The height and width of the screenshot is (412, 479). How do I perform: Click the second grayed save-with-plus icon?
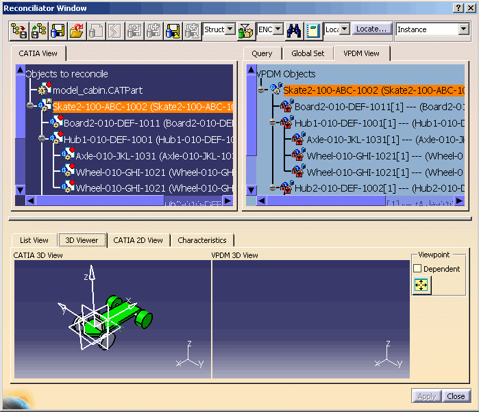(153, 31)
